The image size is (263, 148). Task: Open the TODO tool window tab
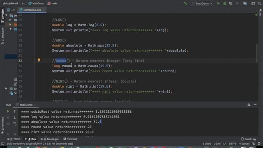coord(14,139)
